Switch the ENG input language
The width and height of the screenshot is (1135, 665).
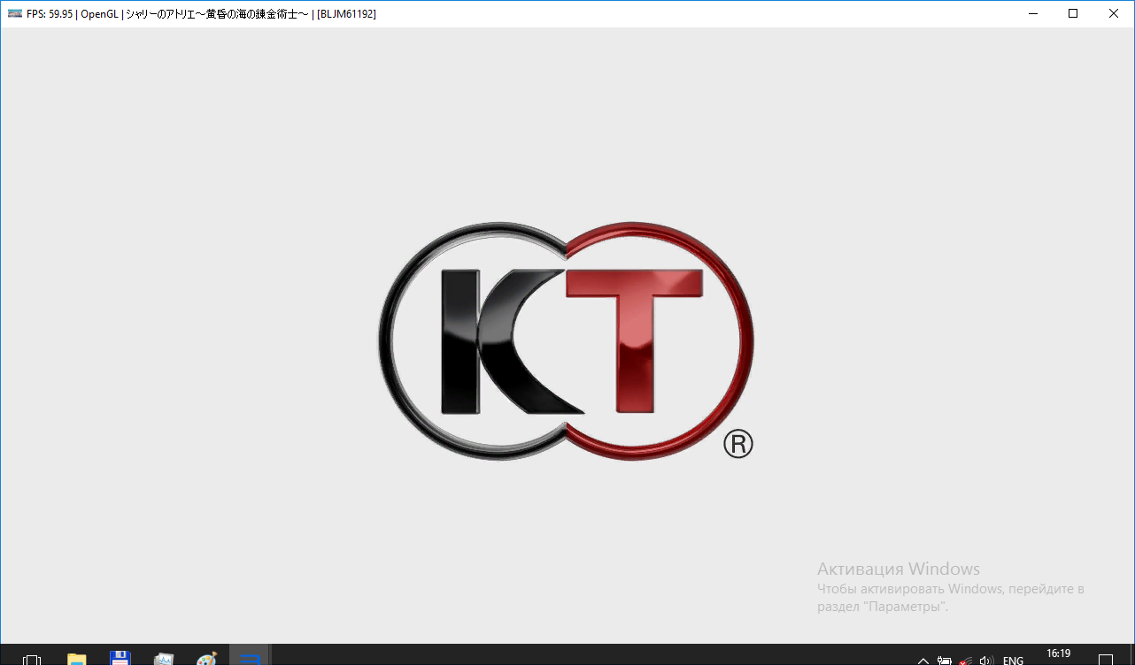[x=1013, y=660]
